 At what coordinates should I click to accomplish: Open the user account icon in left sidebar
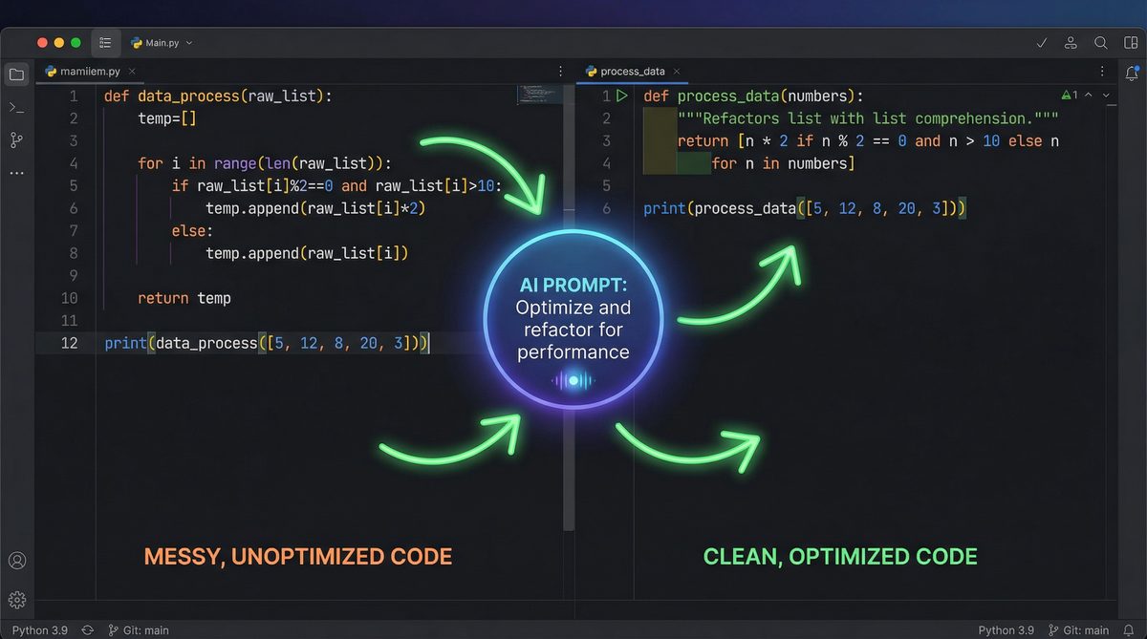tap(16, 561)
